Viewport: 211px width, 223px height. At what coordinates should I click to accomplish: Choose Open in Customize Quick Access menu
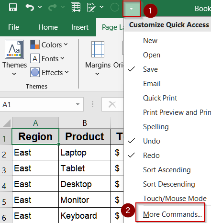(168, 55)
